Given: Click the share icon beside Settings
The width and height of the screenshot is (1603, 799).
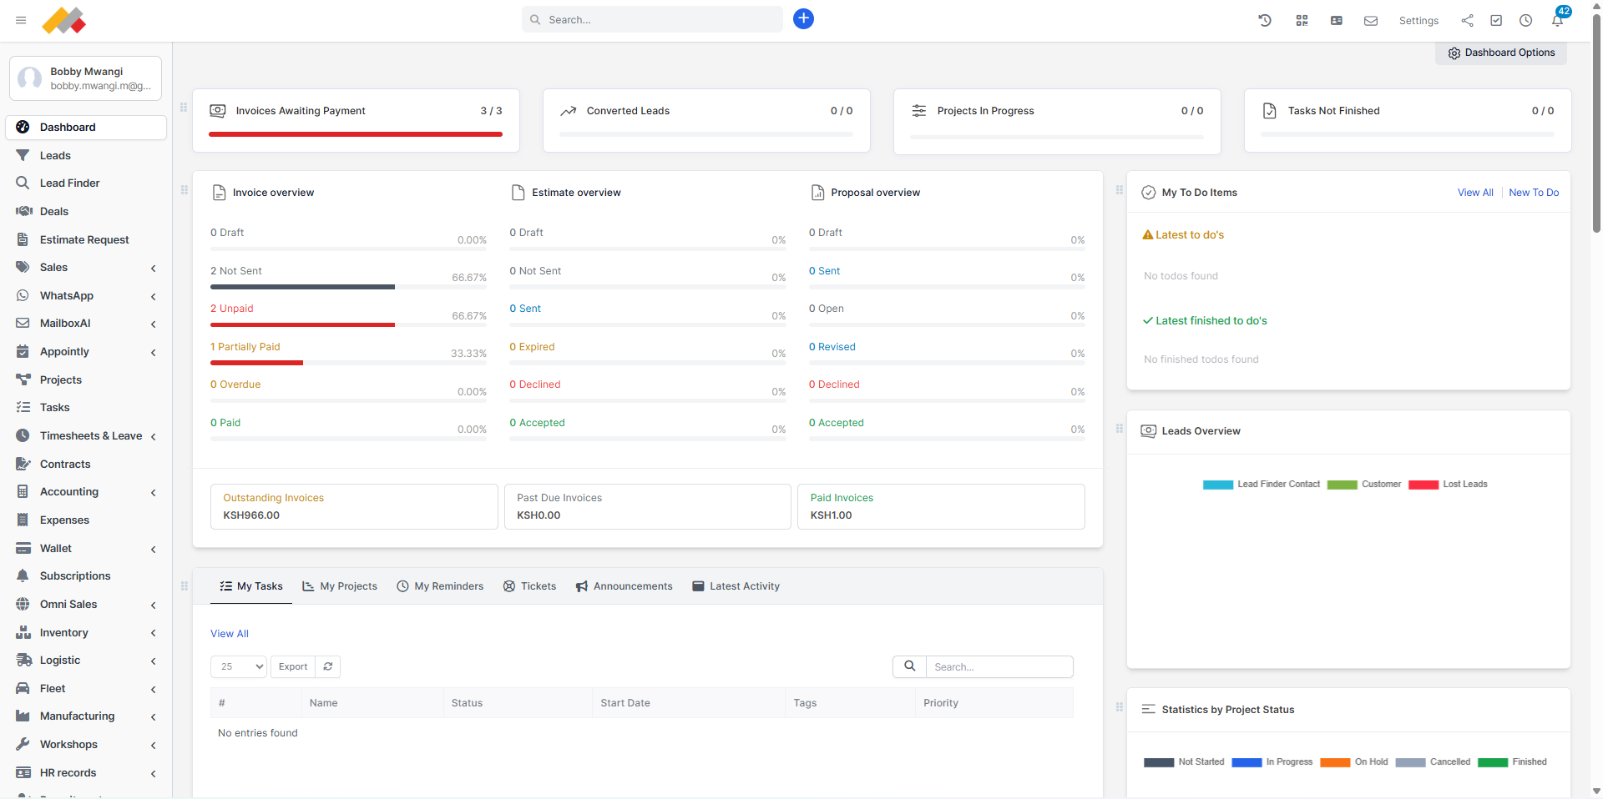Looking at the screenshot, I should 1467,20.
